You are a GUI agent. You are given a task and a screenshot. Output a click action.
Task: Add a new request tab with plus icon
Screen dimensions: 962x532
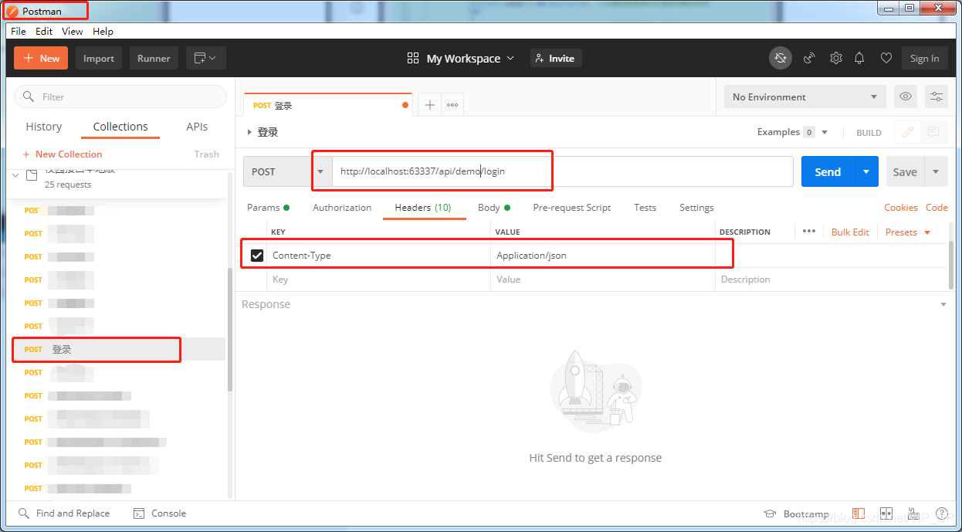430,105
